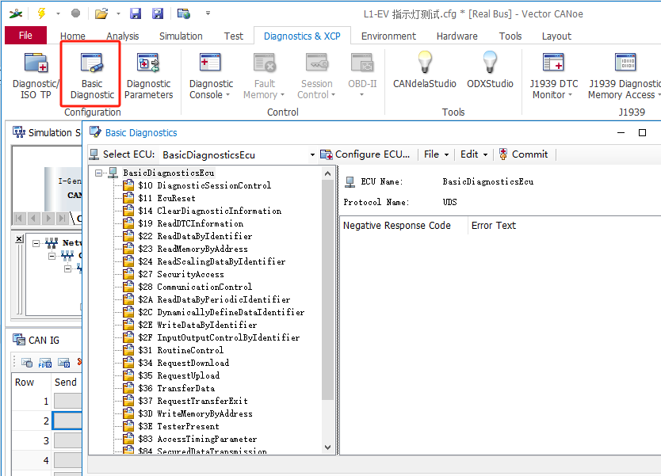This screenshot has width=661, height=476.
Task: Switch to the Test tab
Action: pos(234,36)
